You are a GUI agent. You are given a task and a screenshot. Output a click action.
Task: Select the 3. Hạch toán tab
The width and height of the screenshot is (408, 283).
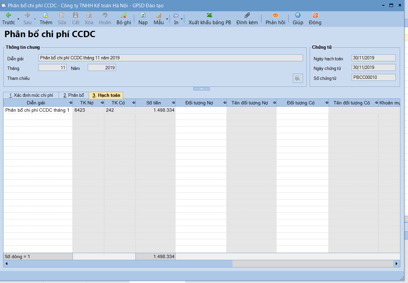(x=106, y=95)
